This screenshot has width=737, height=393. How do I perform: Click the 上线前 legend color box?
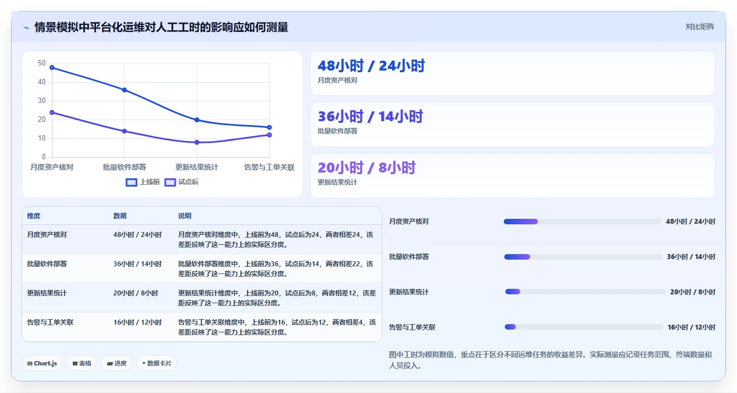(x=131, y=182)
